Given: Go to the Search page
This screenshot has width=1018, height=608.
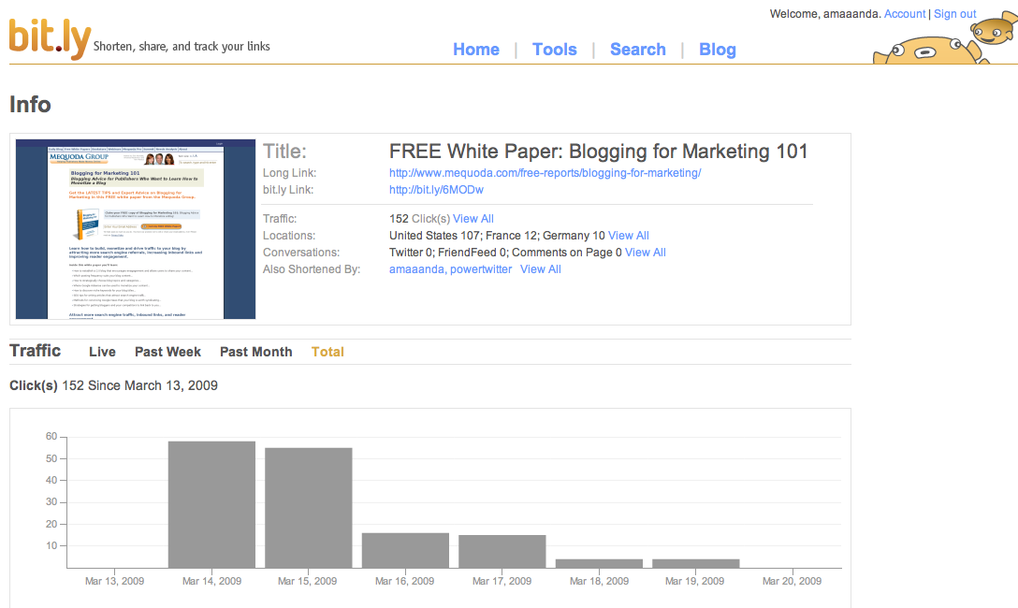Looking at the screenshot, I should (637, 50).
